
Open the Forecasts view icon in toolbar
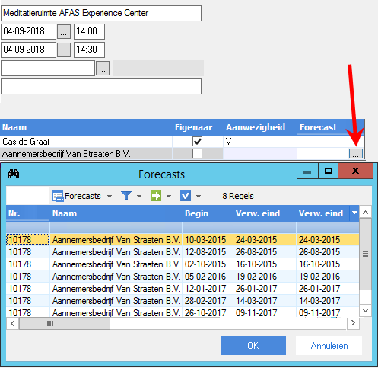point(58,196)
